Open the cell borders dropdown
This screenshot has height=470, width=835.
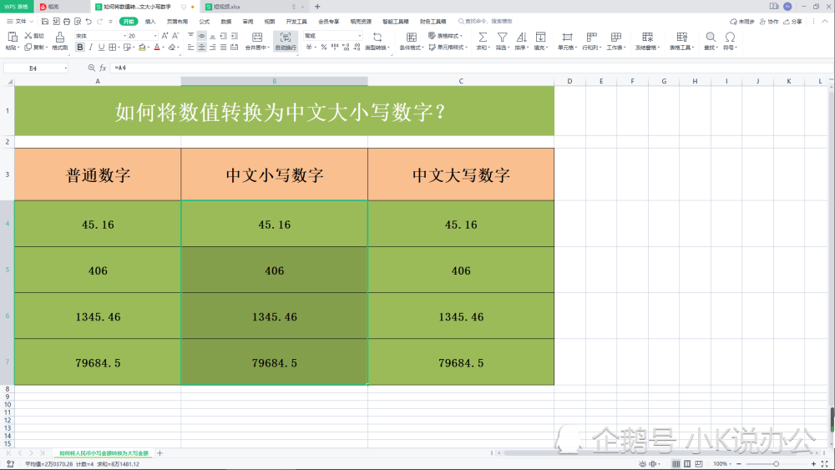click(119, 48)
